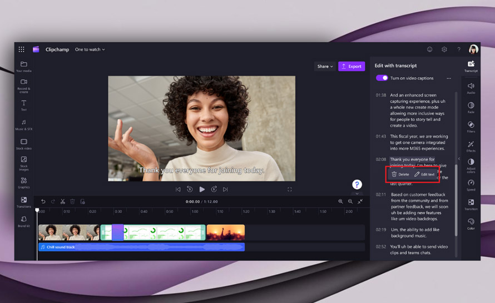Screen dimensions: 495x303
Task: Delete selected clip with trash icon
Action: [72, 201]
